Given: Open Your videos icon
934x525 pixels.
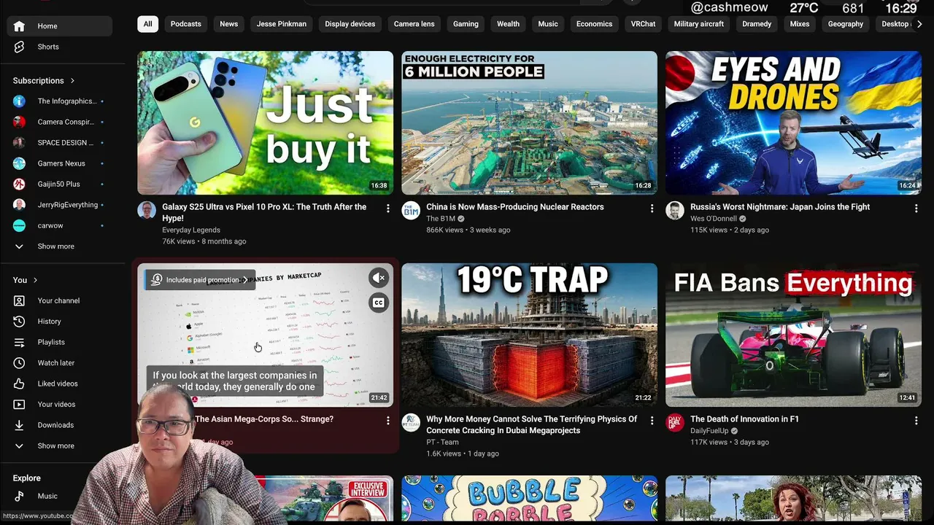Looking at the screenshot, I should [x=20, y=405].
